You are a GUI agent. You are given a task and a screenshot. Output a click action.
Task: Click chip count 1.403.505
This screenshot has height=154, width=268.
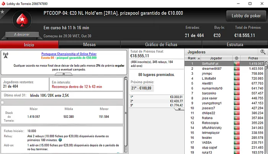click(x=256, y=69)
